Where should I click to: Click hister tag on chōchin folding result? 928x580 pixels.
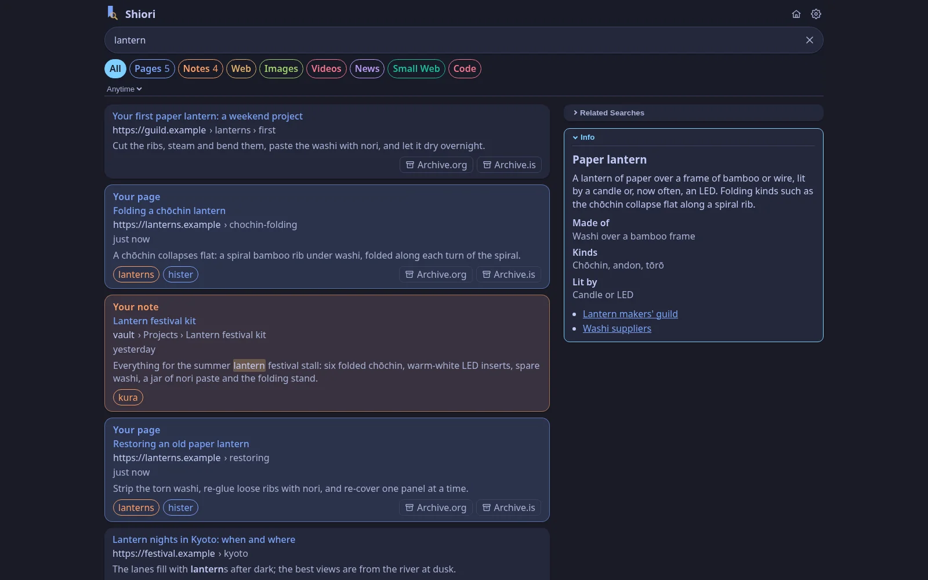click(180, 274)
